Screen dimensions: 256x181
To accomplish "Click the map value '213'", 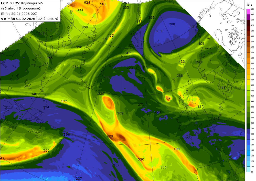I will [159, 31].
